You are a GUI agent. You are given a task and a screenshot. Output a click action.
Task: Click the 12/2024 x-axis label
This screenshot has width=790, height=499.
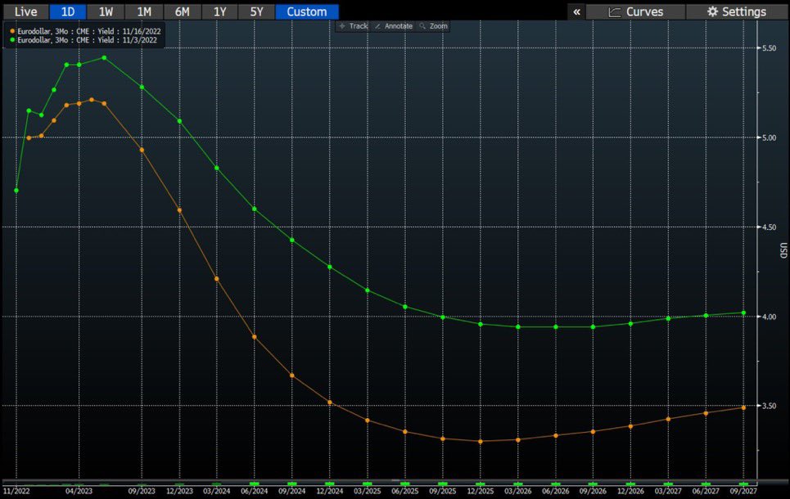point(329,491)
